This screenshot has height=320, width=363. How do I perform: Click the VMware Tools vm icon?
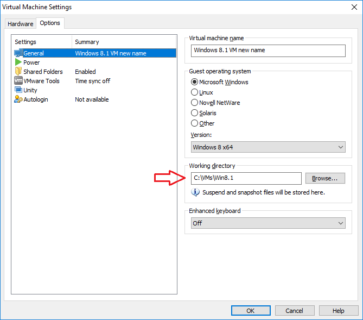pos(18,81)
